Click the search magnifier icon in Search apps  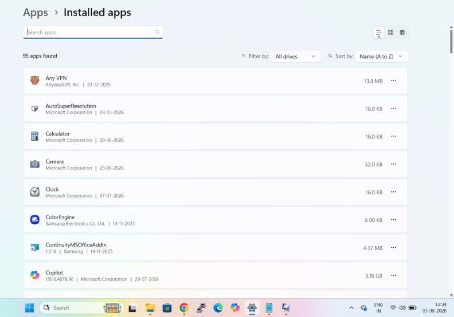tap(157, 32)
